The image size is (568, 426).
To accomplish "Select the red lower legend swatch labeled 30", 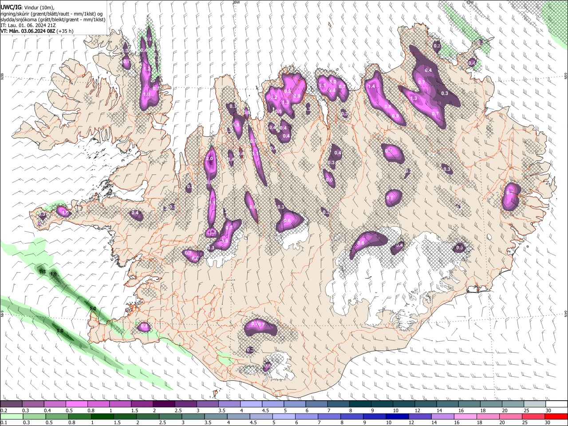I will click(x=556, y=416).
